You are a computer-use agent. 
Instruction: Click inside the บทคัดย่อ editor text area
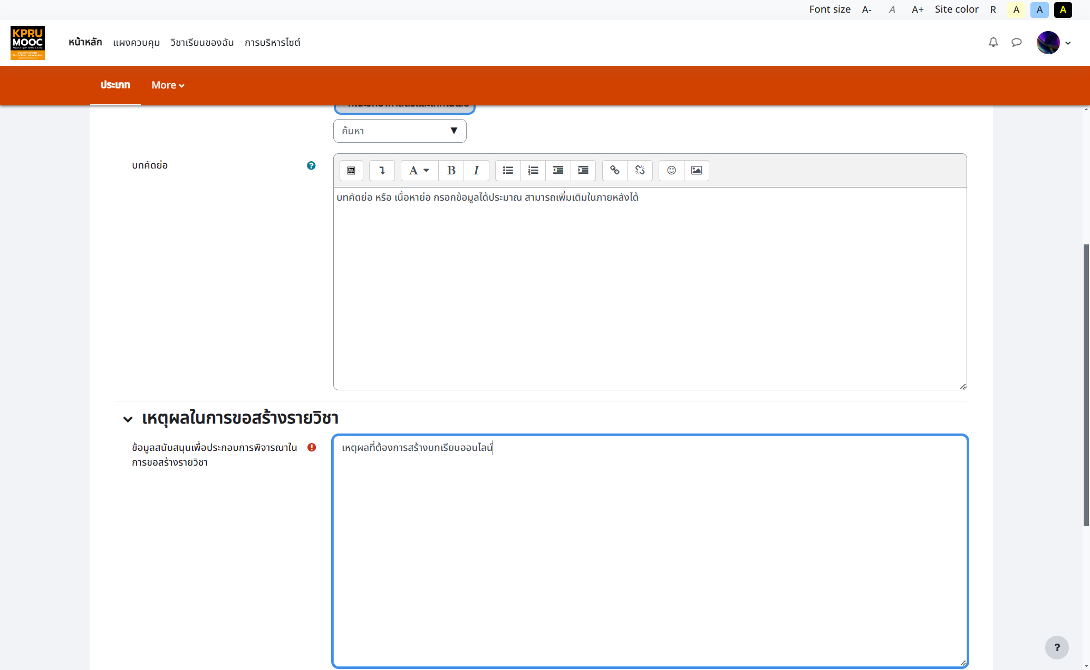[x=650, y=289]
